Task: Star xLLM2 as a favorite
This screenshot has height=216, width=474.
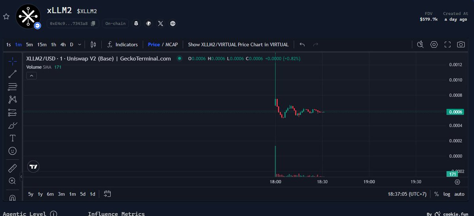Action: [6, 17]
